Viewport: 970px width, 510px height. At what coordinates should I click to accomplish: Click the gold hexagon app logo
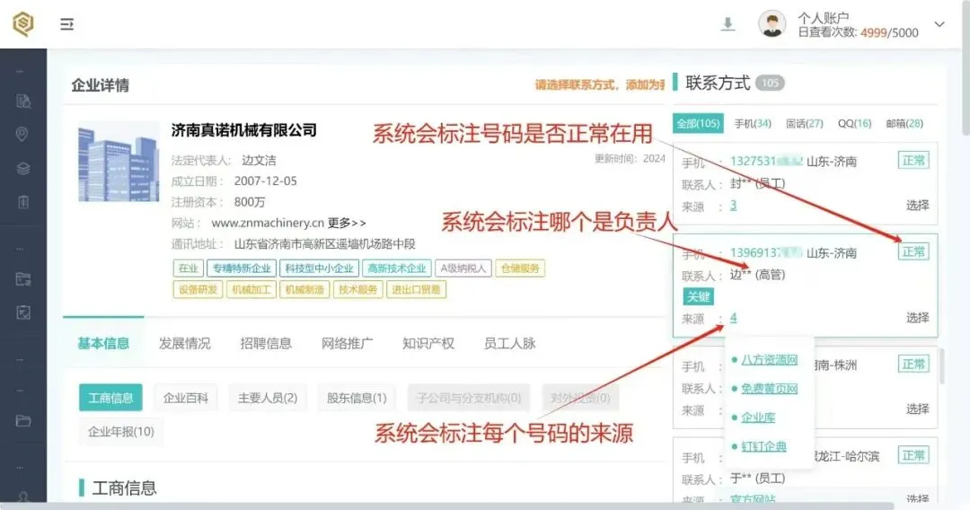(x=22, y=24)
